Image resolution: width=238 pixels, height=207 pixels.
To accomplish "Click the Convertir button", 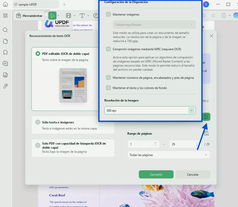I will (x=156, y=174).
